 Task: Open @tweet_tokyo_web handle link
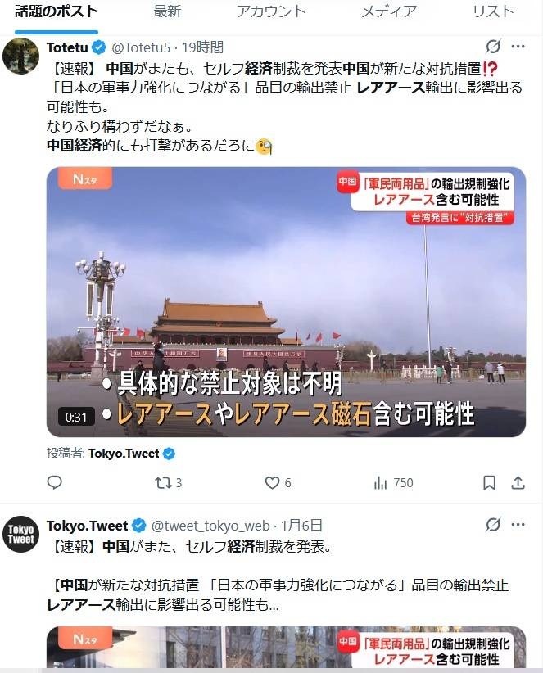[210, 526]
